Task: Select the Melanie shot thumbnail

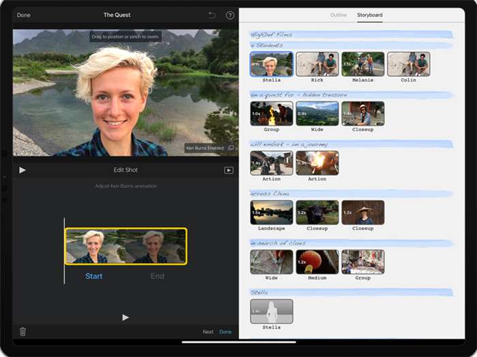Action: pos(363,64)
